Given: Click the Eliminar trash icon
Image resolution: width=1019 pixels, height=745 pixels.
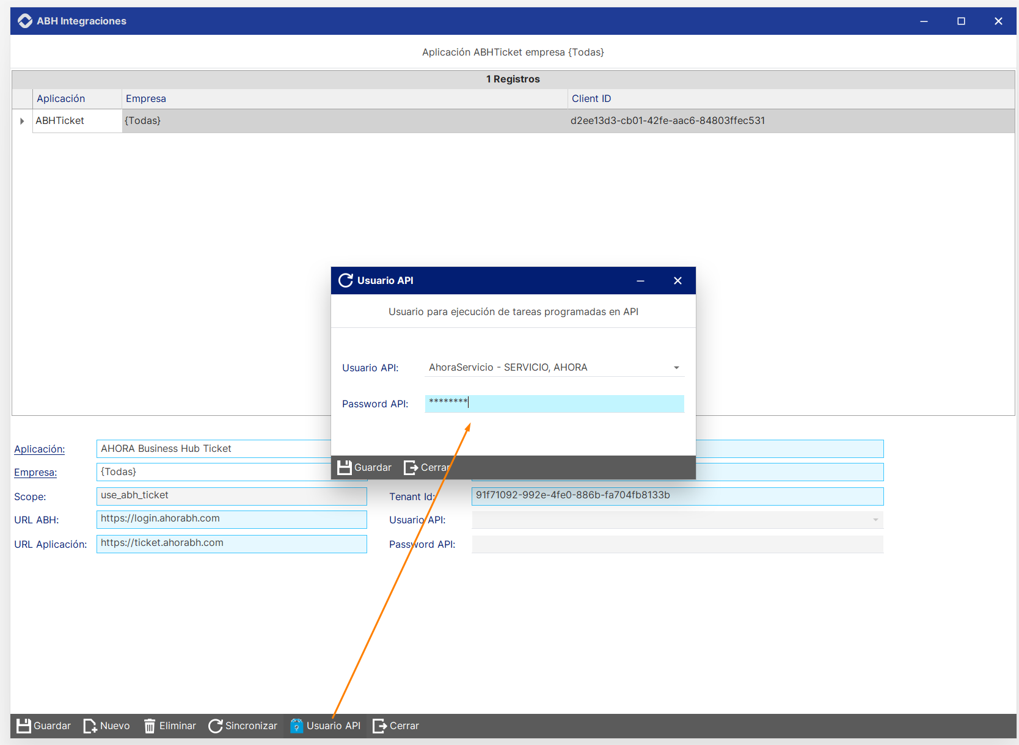Looking at the screenshot, I should pos(150,725).
